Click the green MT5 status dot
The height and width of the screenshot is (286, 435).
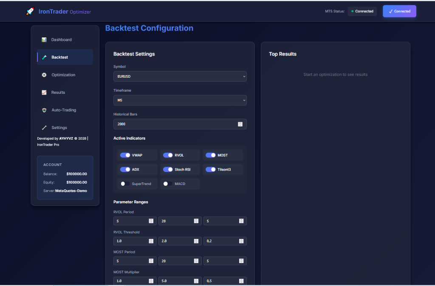pyautogui.click(x=352, y=11)
